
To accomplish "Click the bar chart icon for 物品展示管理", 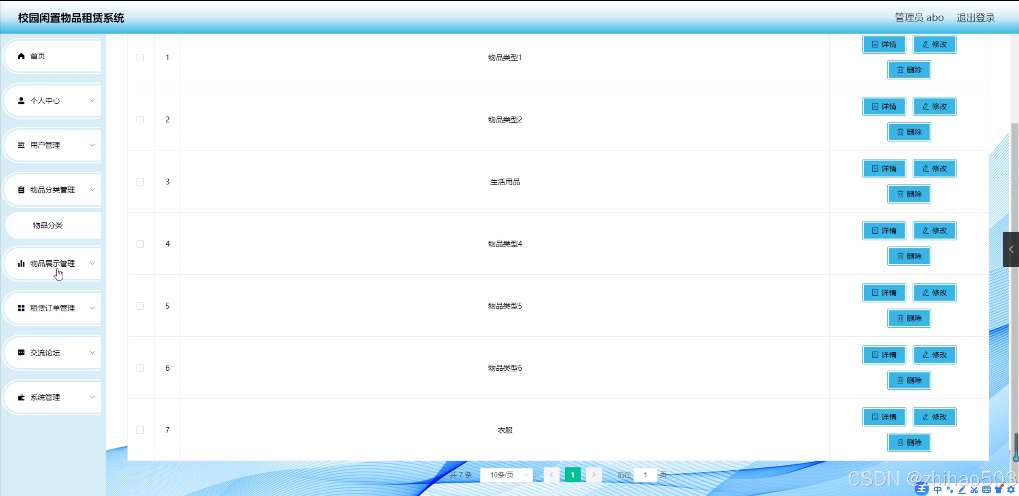I will coord(21,264).
